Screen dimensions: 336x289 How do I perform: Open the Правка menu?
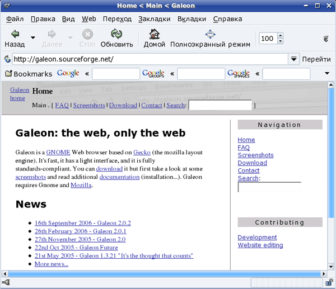pyautogui.click(x=43, y=19)
